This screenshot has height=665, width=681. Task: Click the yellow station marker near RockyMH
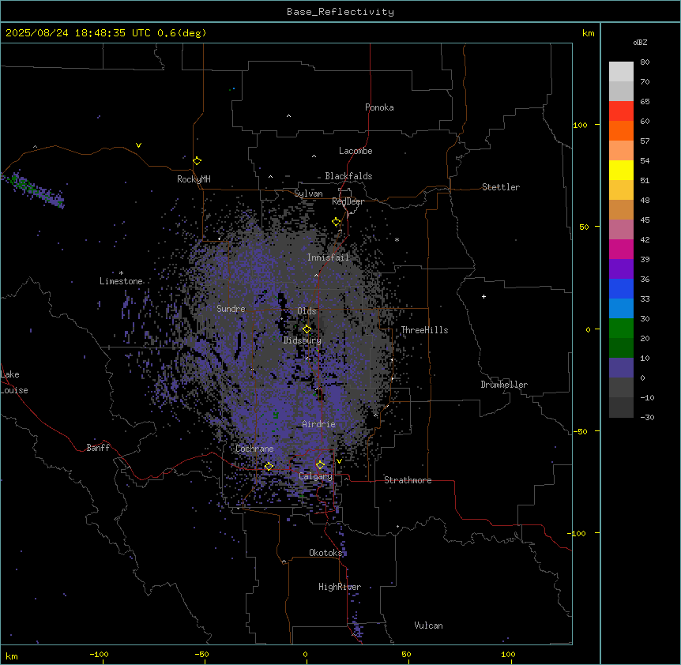[197, 161]
